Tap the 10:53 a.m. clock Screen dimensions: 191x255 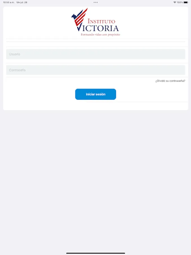(x=9, y=2)
